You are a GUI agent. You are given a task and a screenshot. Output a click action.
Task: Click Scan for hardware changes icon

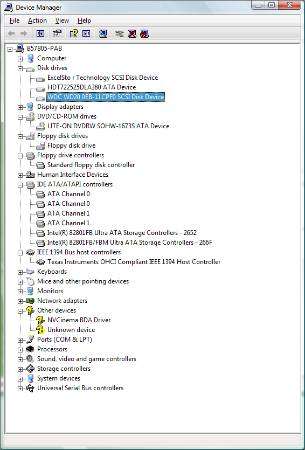[103, 33]
